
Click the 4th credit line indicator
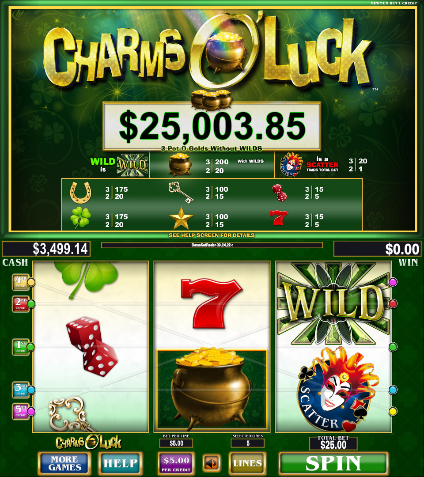point(21,282)
